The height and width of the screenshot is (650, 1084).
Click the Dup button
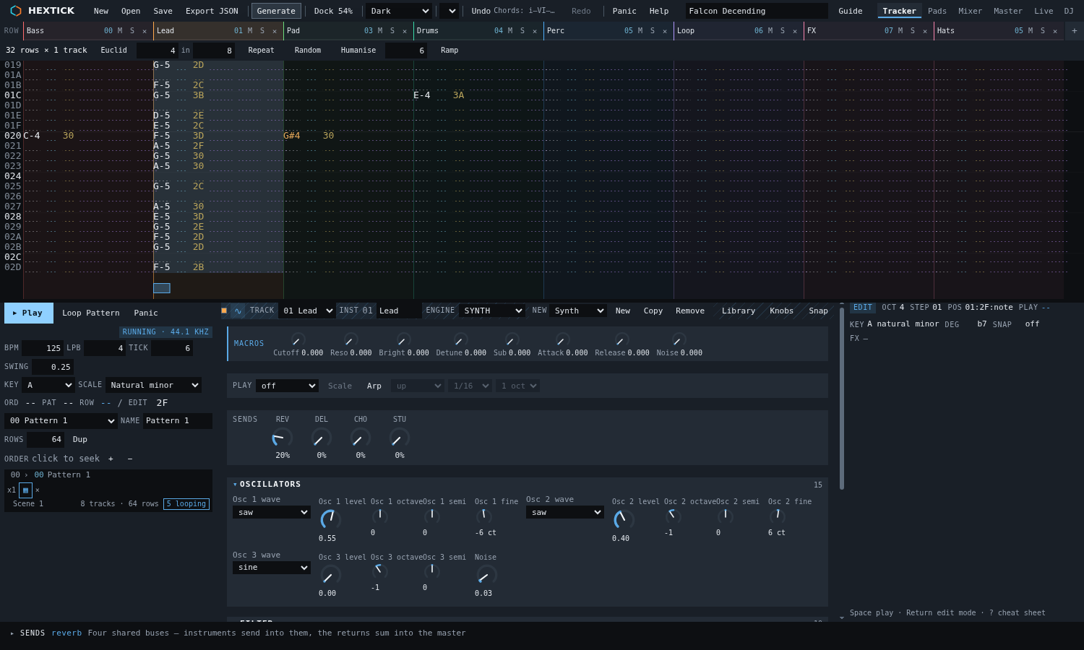[x=80, y=439]
